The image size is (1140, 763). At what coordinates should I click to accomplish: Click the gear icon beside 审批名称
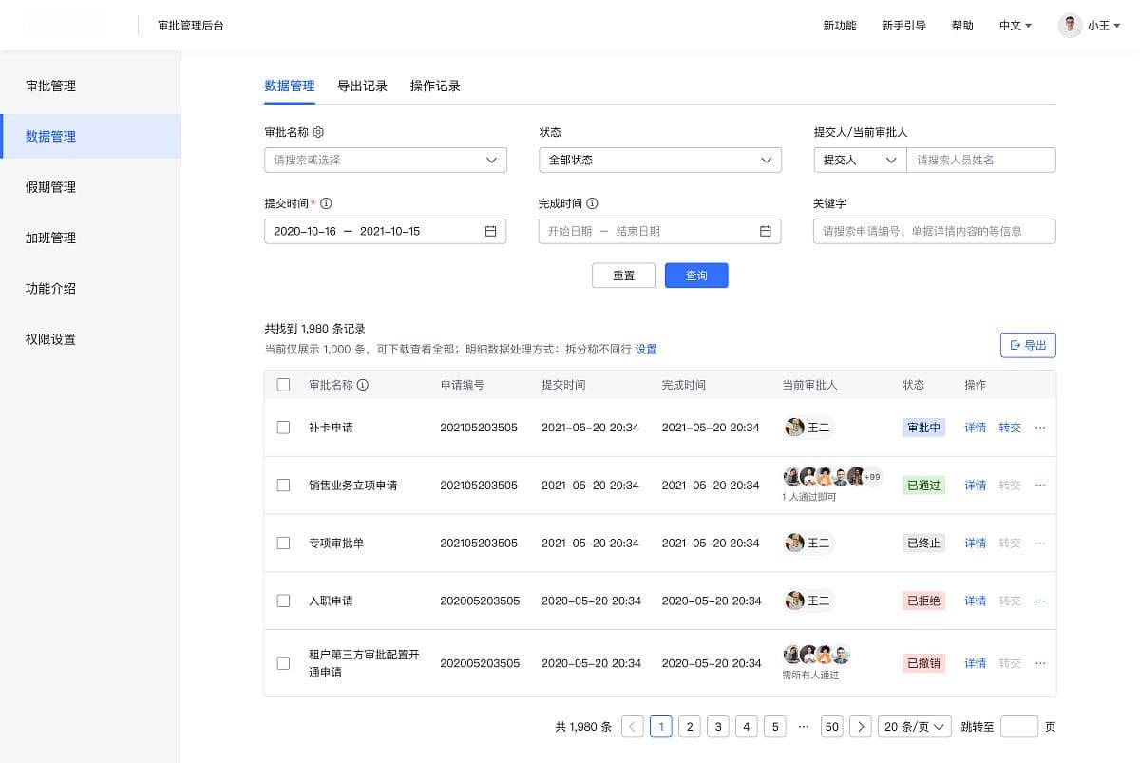(x=318, y=132)
